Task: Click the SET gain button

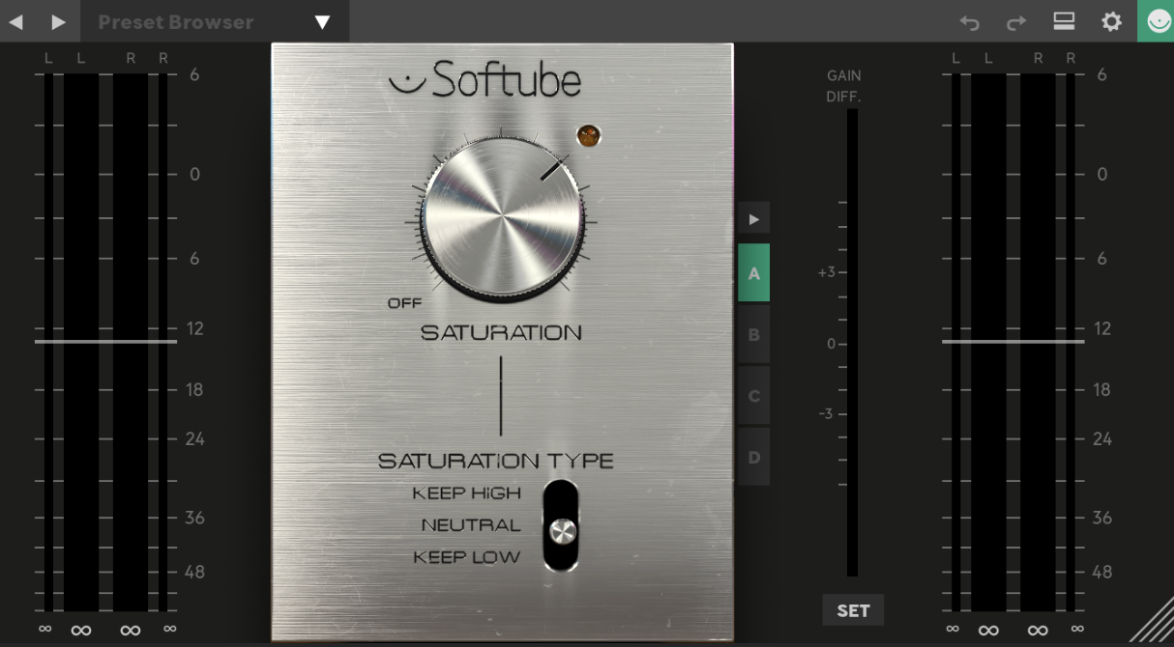Action: click(853, 610)
